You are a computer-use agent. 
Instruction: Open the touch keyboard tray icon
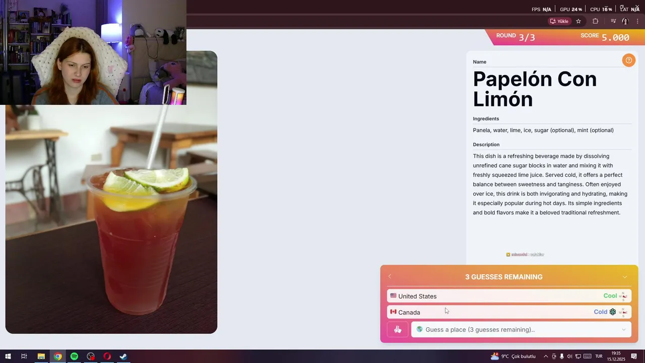(x=587, y=356)
